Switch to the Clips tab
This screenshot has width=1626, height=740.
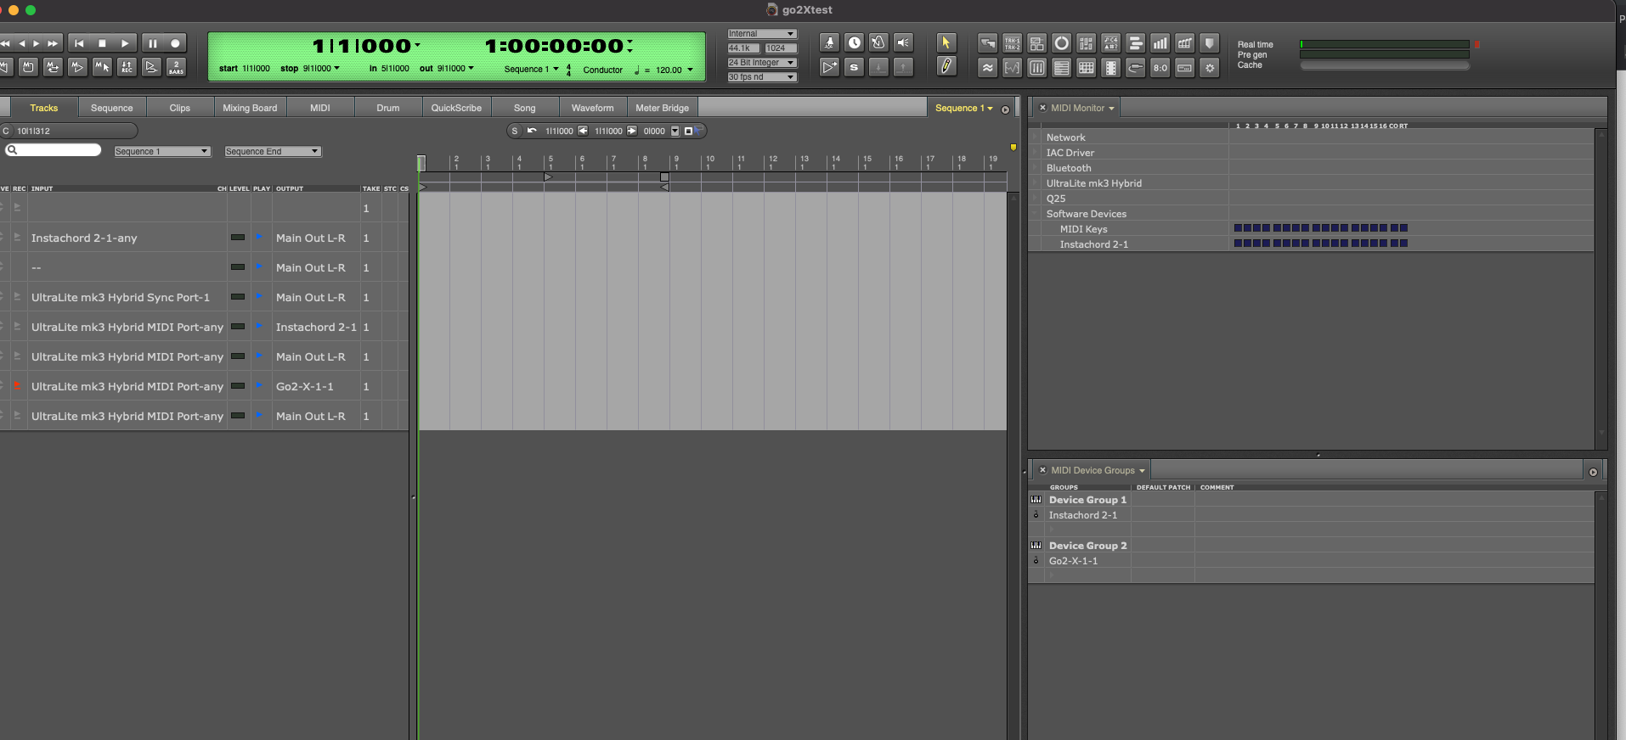click(x=179, y=108)
